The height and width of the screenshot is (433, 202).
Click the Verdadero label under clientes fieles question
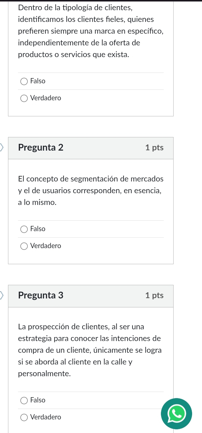pyautogui.click(x=46, y=98)
